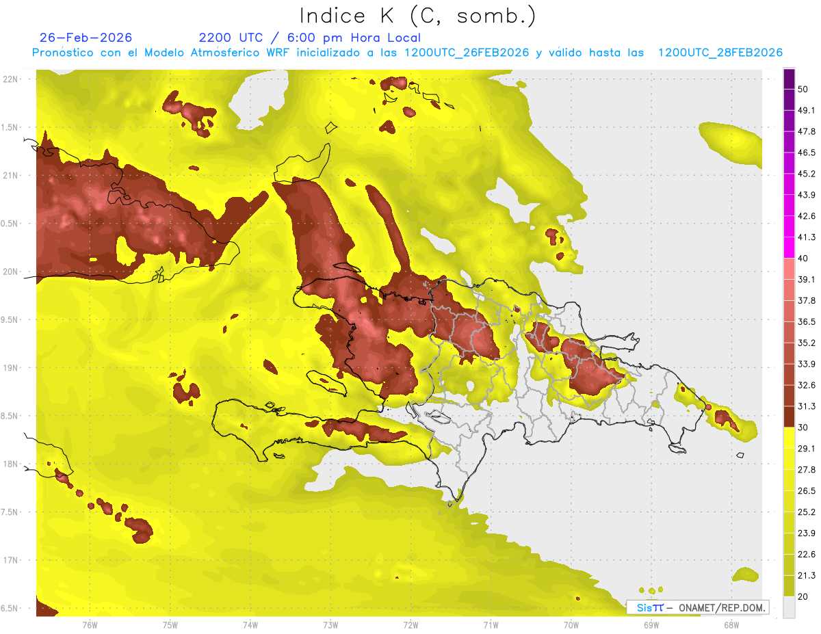Click the 20N latitude label
Screen dimensions: 821x634
point(12,272)
